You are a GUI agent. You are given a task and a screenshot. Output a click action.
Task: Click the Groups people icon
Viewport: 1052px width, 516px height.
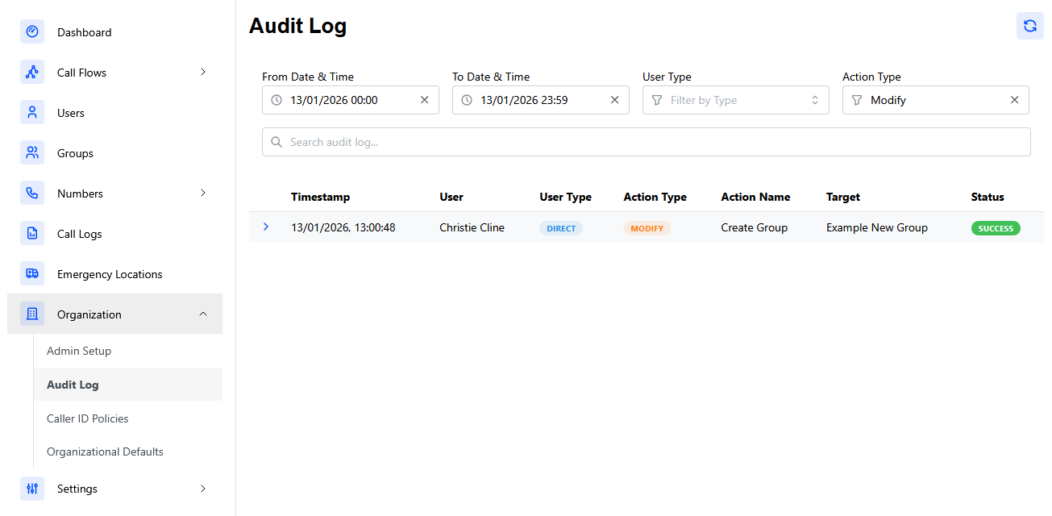point(32,153)
